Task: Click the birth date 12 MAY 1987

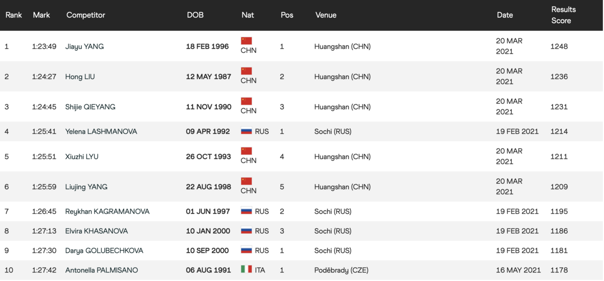Action: pos(209,77)
